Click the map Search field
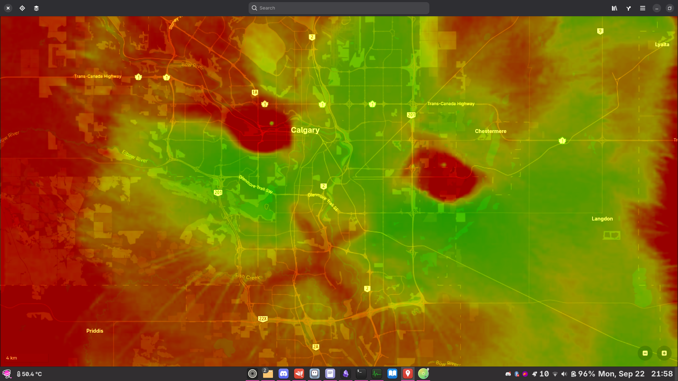This screenshot has height=381, width=678. point(339,8)
